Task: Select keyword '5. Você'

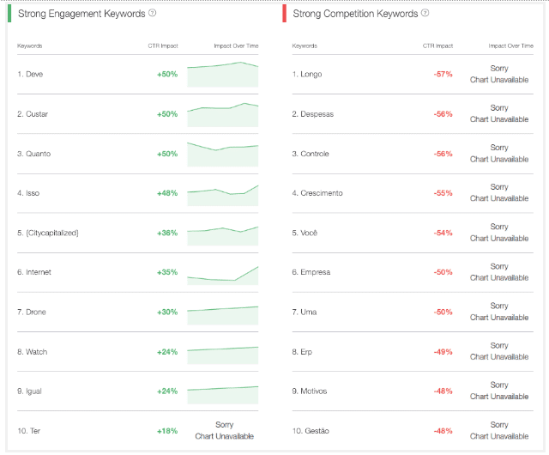Action: click(305, 233)
